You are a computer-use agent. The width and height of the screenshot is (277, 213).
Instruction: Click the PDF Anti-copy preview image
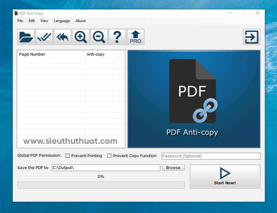coord(194,99)
